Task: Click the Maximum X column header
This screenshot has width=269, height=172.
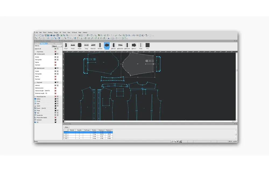Action: [102, 130]
